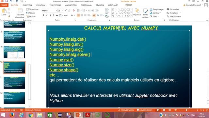Click Rechercher to find text
Viewport: 209px width, 118px height.
coord(173,10)
